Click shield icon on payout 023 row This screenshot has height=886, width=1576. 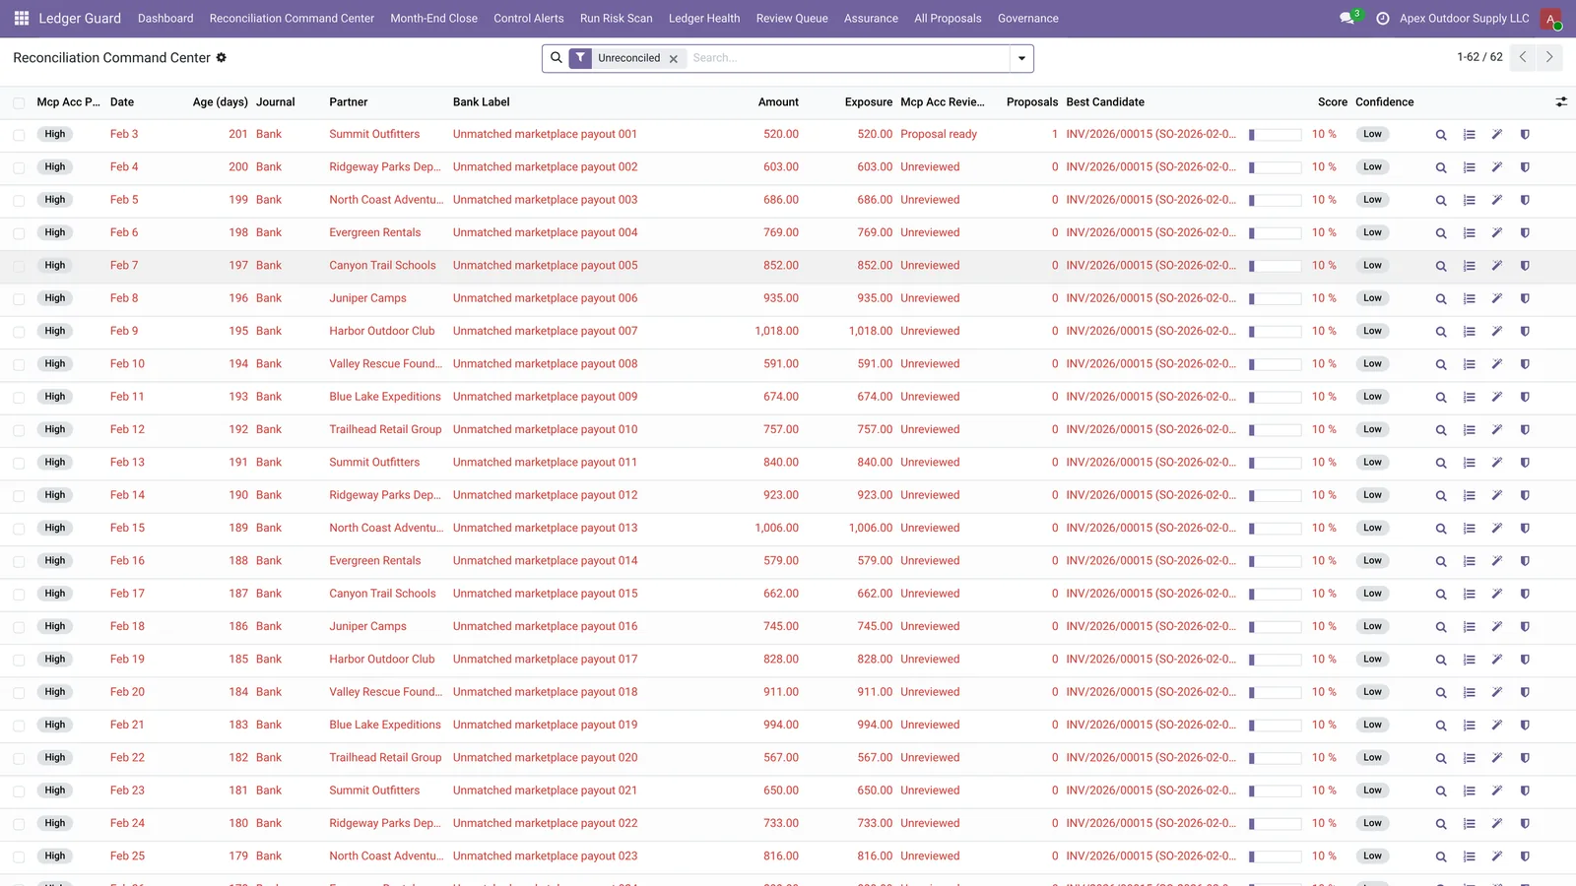(x=1525, y=856)
